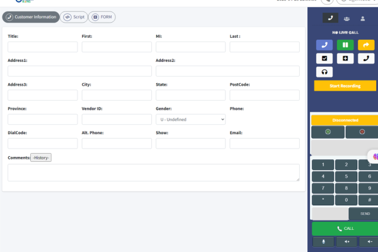Click the green circle softphone button
The height and width of the screenshot is (252, 378).
pyautogui.click(x=328, y=132)
